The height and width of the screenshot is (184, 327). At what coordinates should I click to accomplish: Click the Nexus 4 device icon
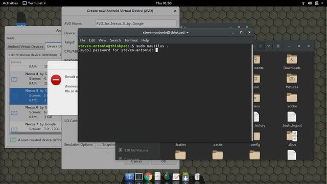(14, 79)
